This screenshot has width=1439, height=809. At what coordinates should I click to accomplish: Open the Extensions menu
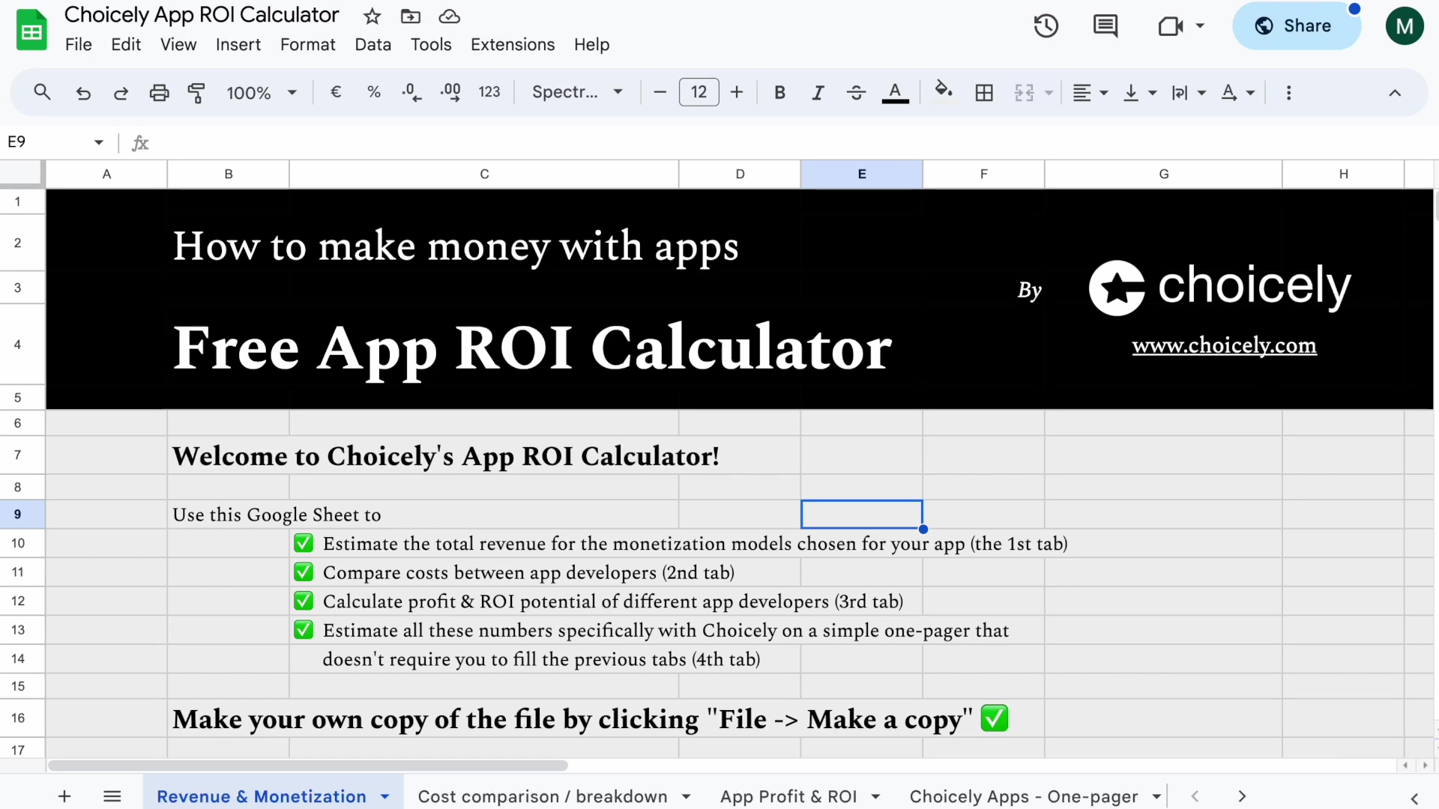[513, 45]
